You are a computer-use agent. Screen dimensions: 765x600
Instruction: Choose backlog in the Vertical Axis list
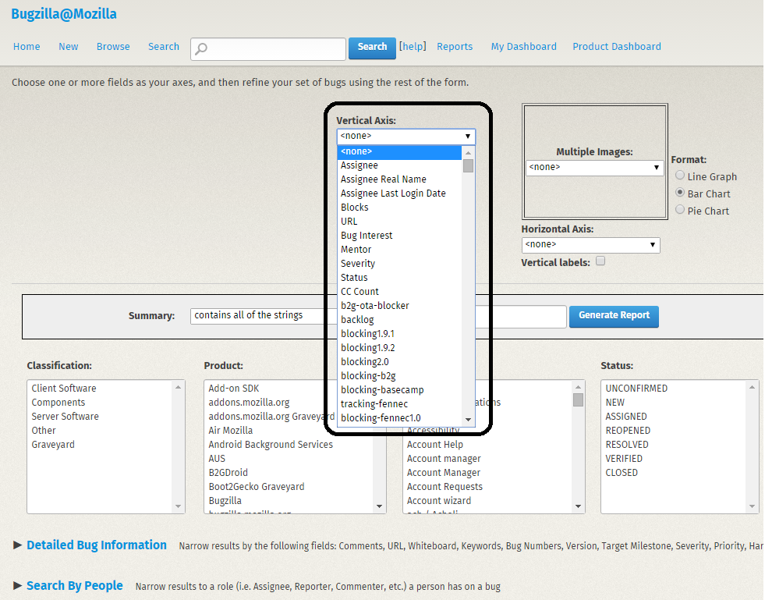click(x=399, y=320)
